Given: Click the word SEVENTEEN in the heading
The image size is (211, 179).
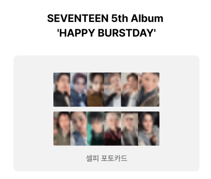Looking at the screenshot, I should (x=78, y=18).
